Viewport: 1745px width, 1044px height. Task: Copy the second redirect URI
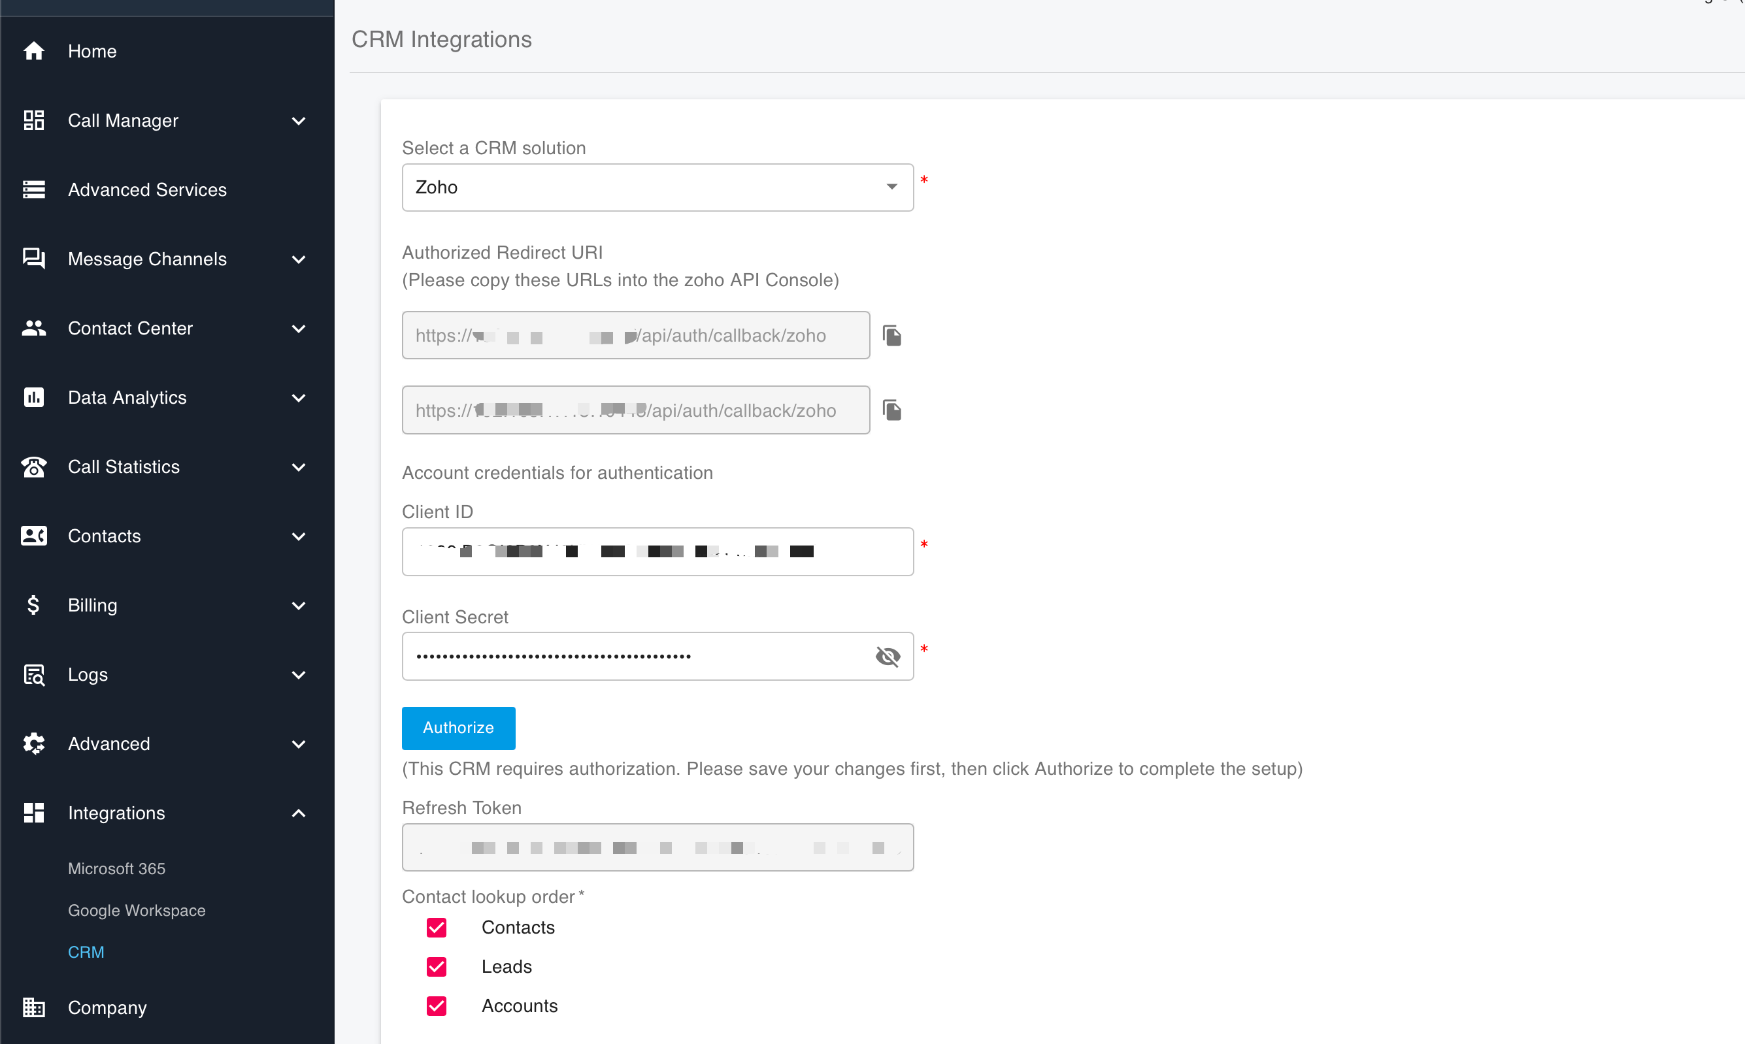(x=891, y=410)
